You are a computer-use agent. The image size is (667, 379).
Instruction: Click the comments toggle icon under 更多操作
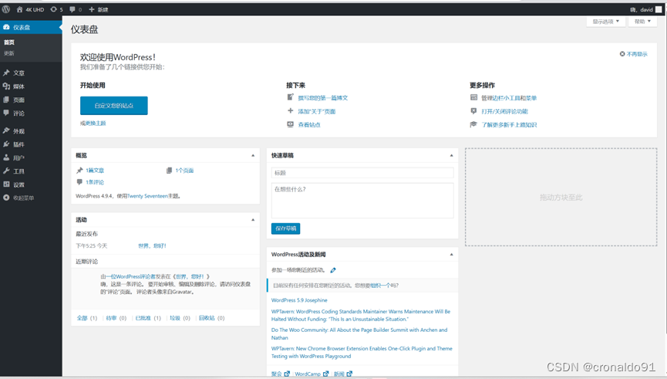point(473,111)
